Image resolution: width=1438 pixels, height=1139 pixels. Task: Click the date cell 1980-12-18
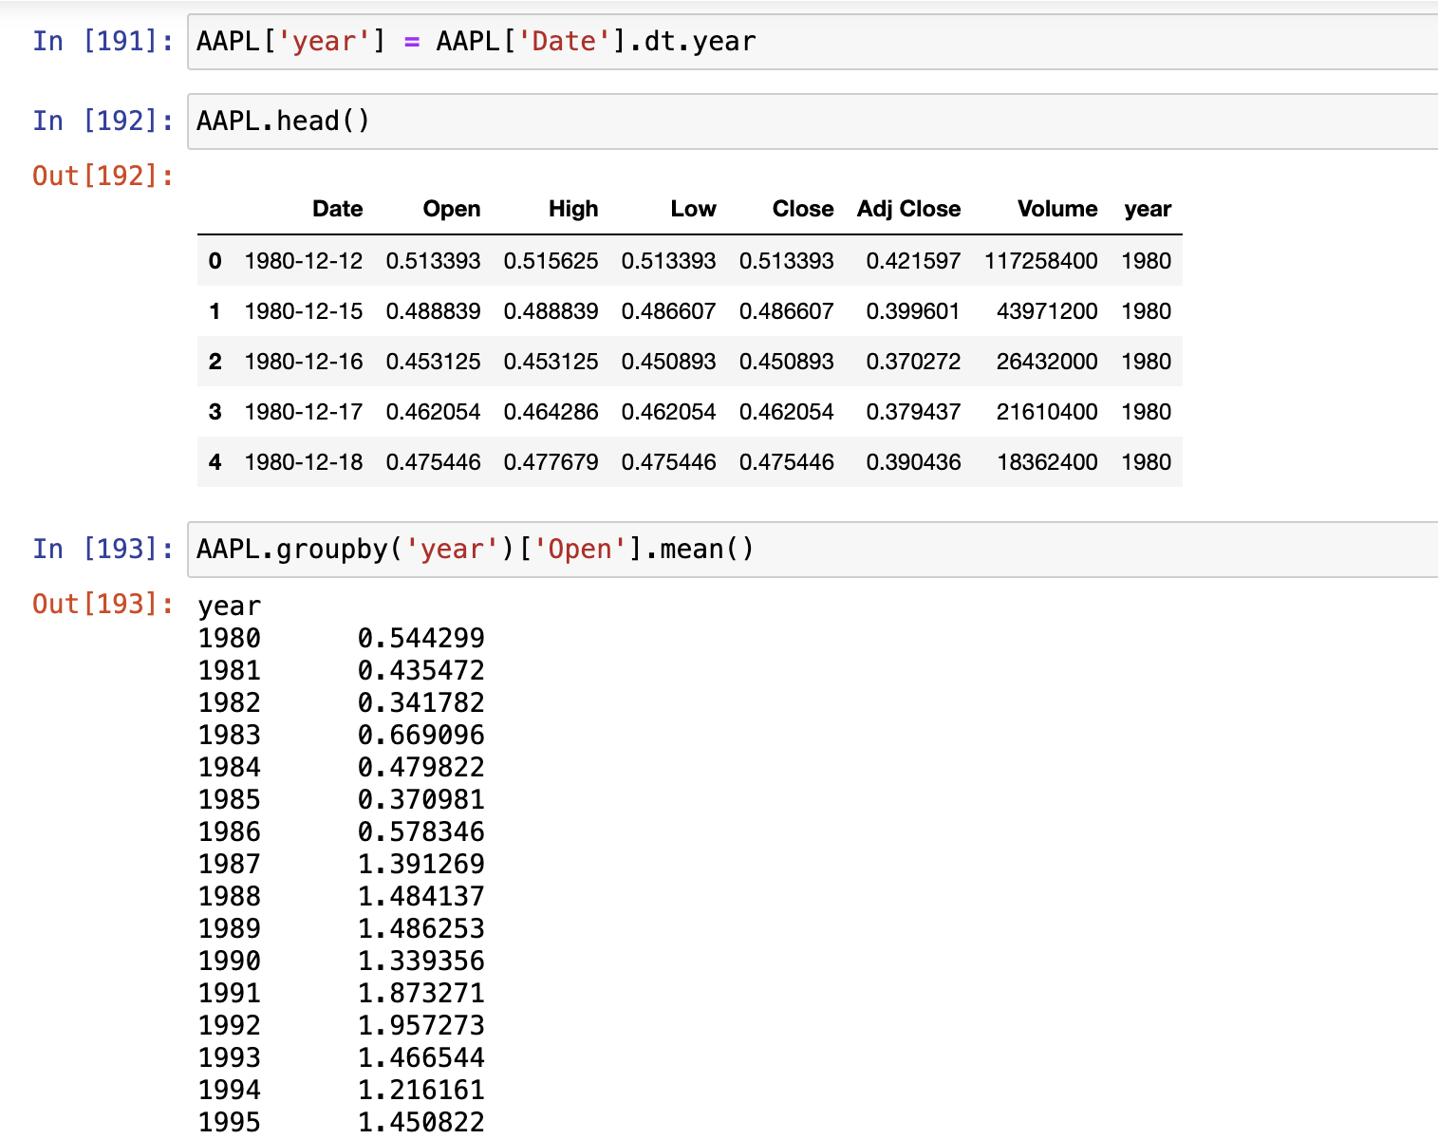pos(304,462)
